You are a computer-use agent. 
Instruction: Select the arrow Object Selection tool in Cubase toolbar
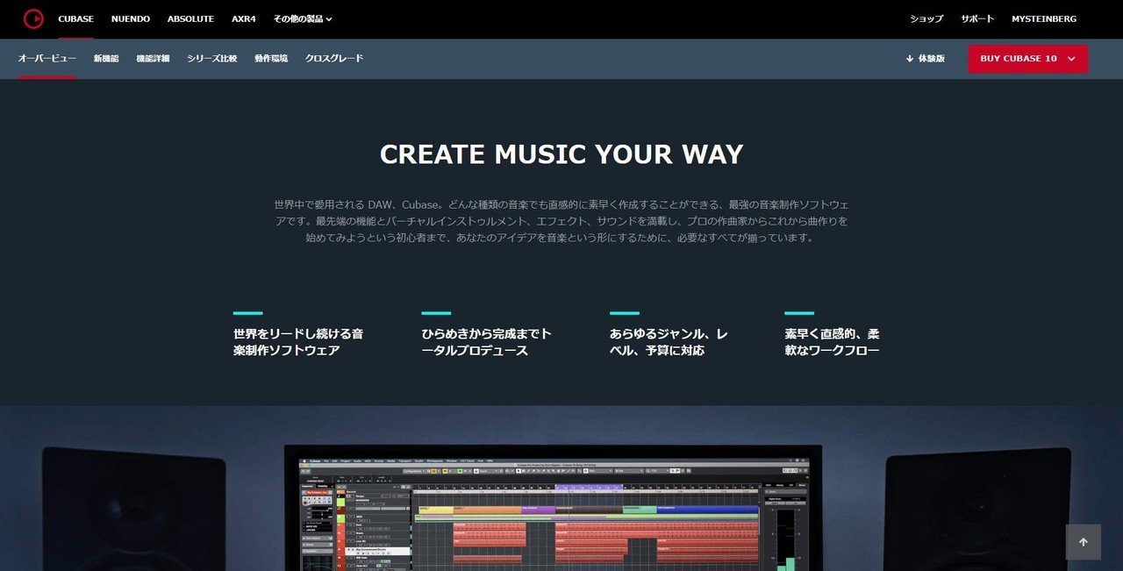519,472
